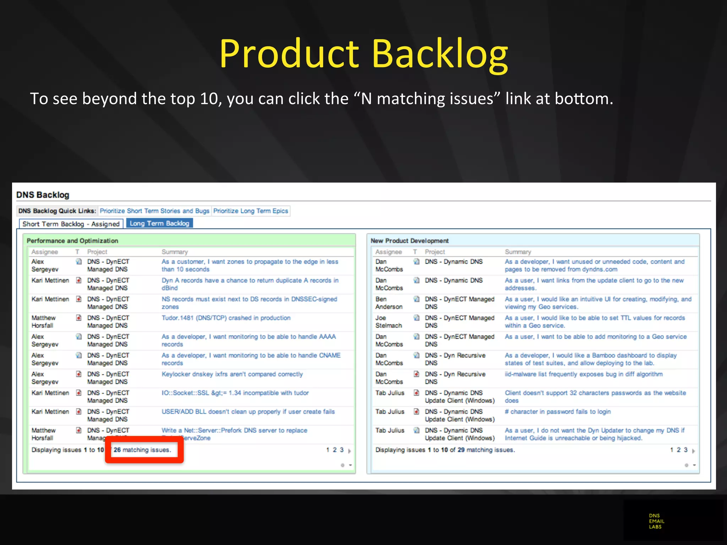Click story icon for 'links from the update client' issue
This screenshot has width=727, height=545.
pos(417,280)
